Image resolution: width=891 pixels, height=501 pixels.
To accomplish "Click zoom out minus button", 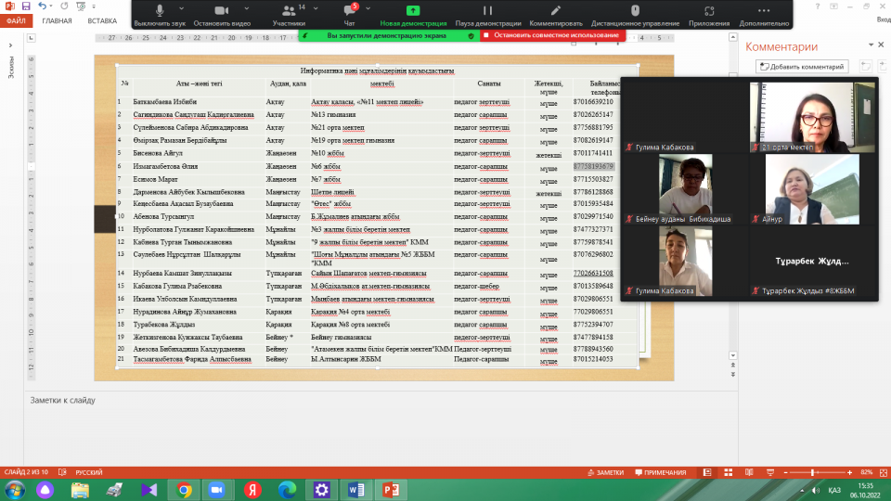I will (x=786, y=472).
